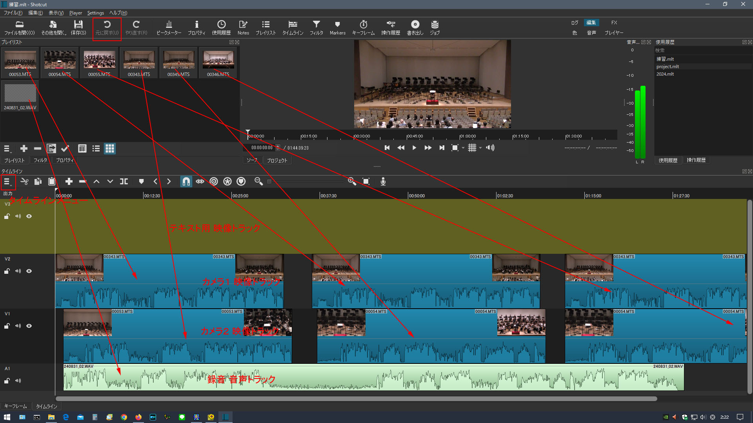The height and width of the screenshot is (423, 753).
Task: Open project.mlt from recent list
Action: click(x=668, y=67)
